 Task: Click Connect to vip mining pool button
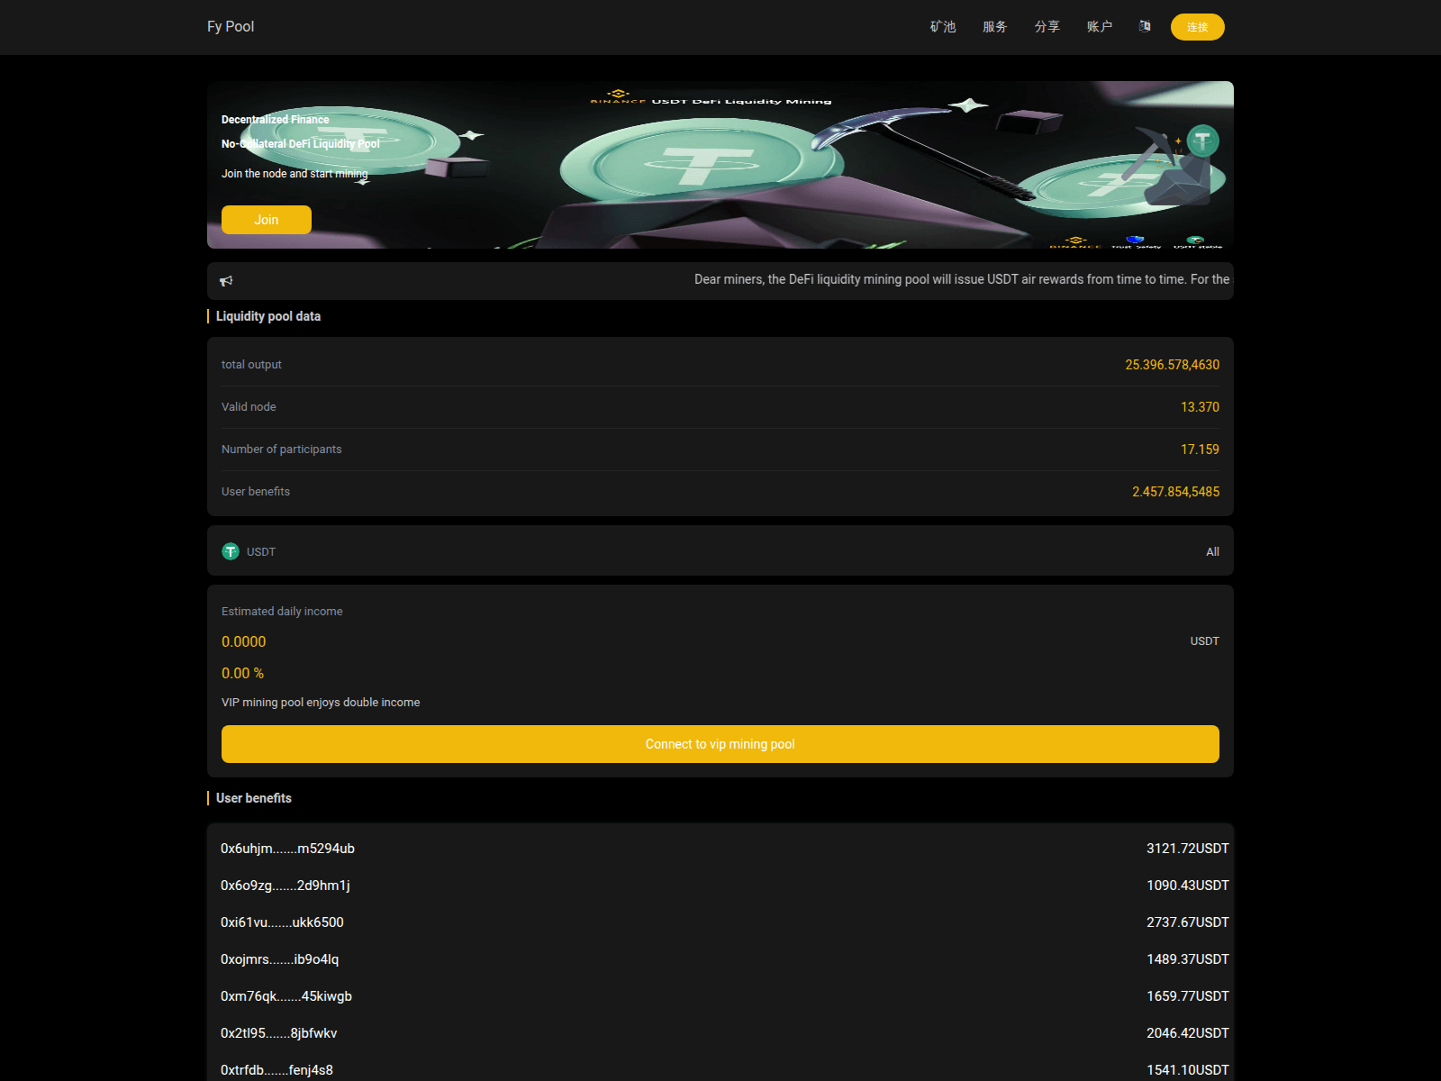pyautogui.click(x=720, y=744)
